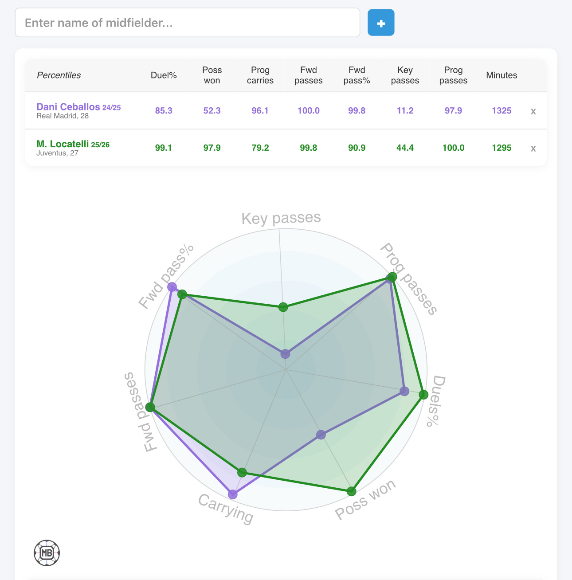Image resolution: width=572 pixels, height=580 pixels.
Task: Click the Duel% column header
Action: pyautogui.click(x=164, y=75)
